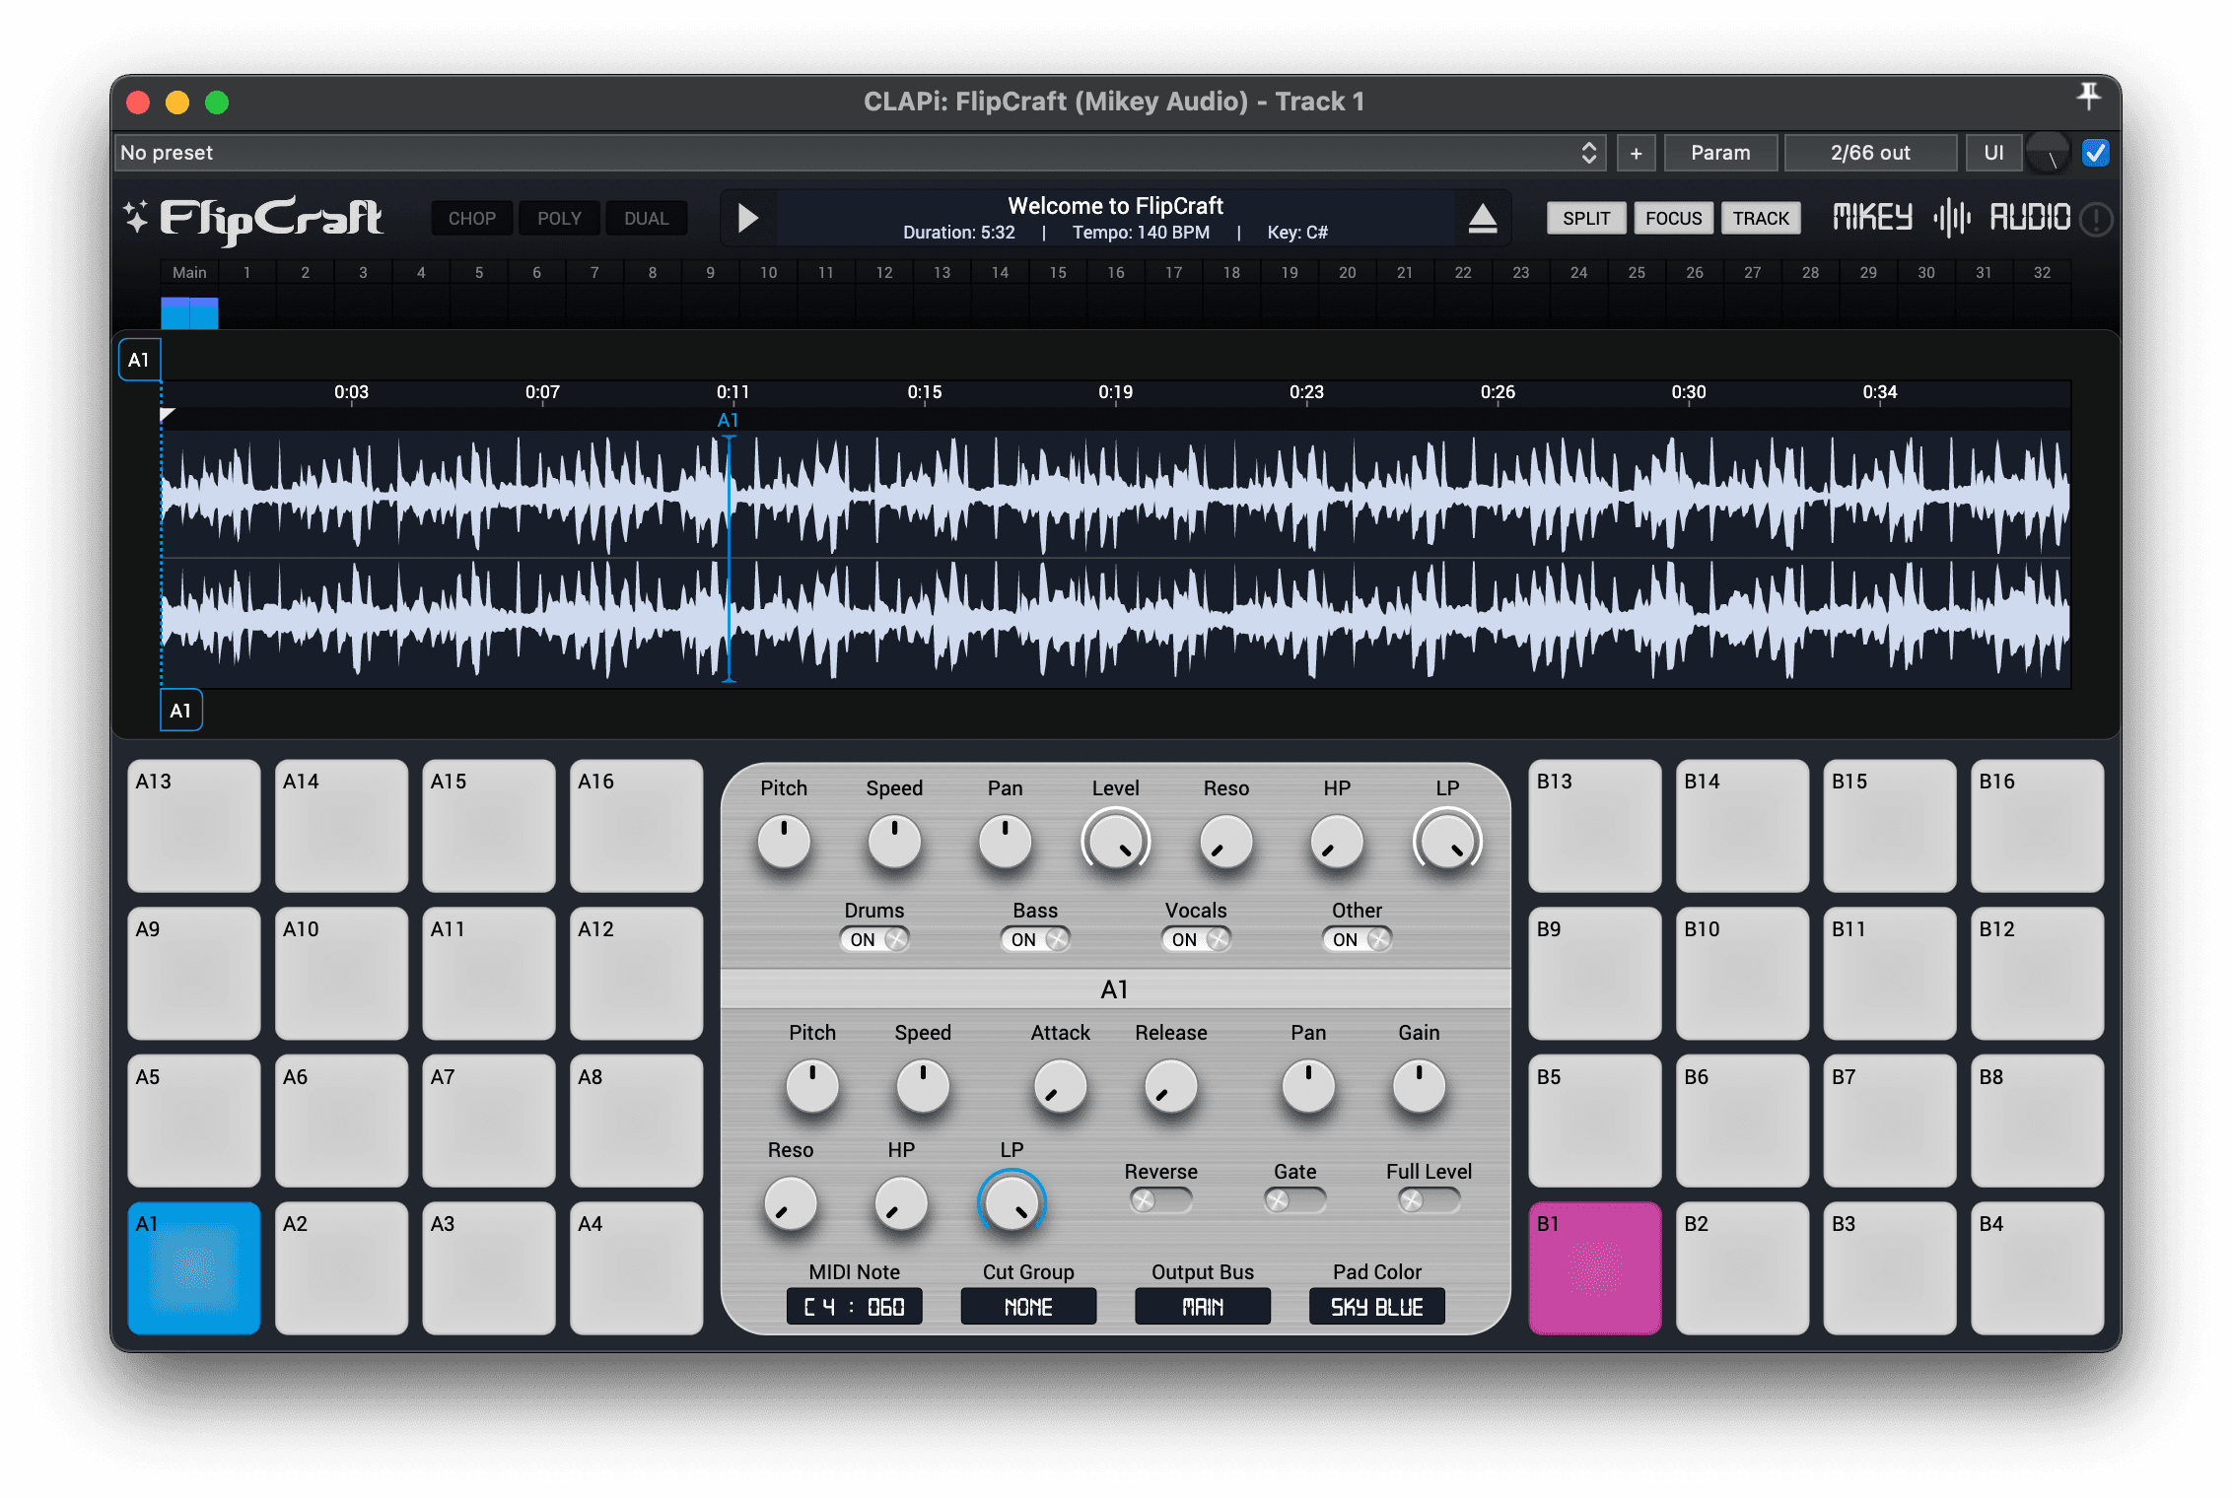This screenshot has height=1498, width=2232.
Task: Click the info exclamation icon beside Mikey Audio
Action: (2095, 218)
